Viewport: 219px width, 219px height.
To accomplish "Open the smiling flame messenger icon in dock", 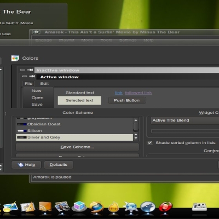I will tap(113, 207).
